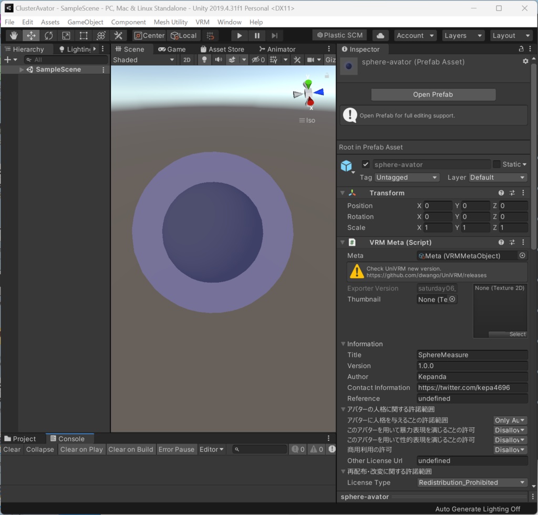The width and height of the screenshot is (538, 515).
Task: Enable the Static checkbox
Action: (x=496, y=164)
